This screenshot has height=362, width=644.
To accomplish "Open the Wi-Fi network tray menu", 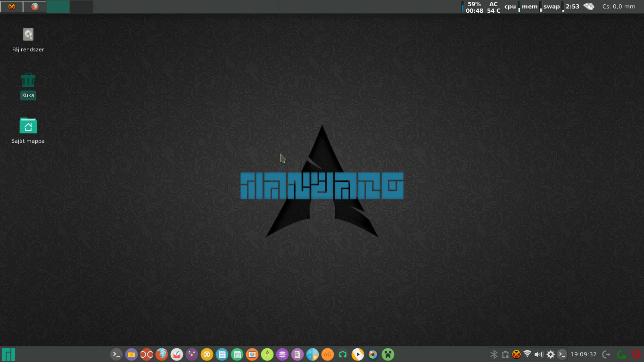I will [x=528, y=354].
